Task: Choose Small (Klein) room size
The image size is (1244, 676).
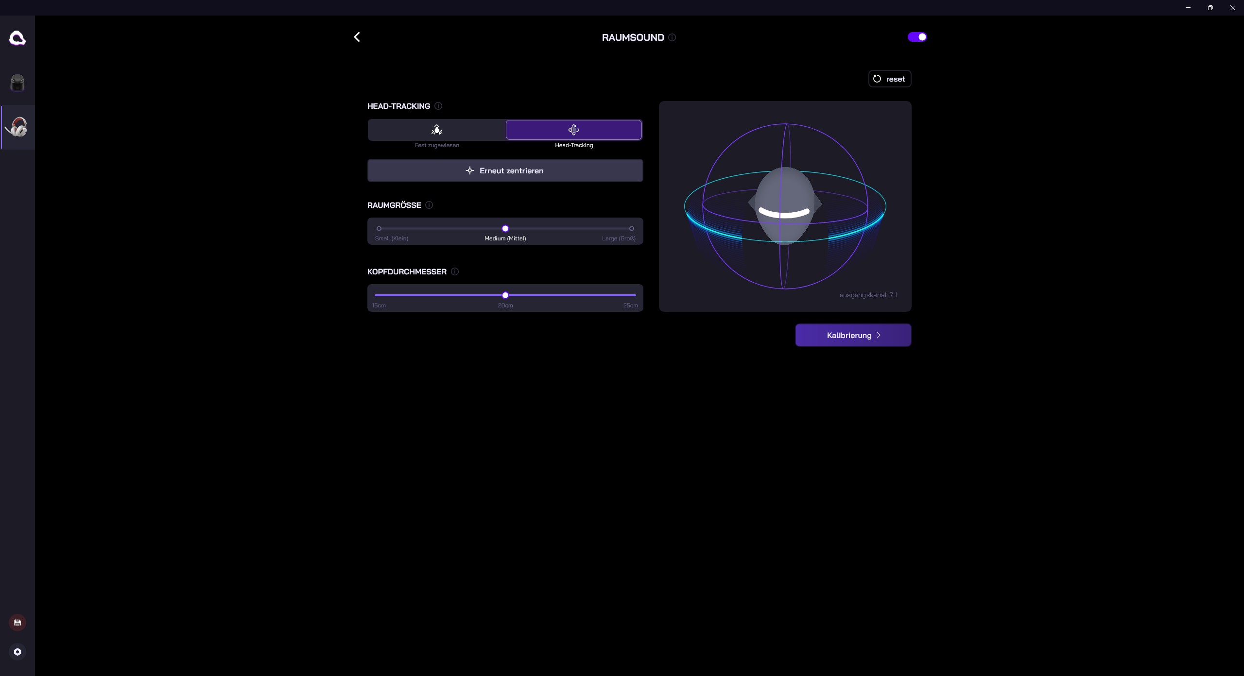Action: tap(379, 229)
